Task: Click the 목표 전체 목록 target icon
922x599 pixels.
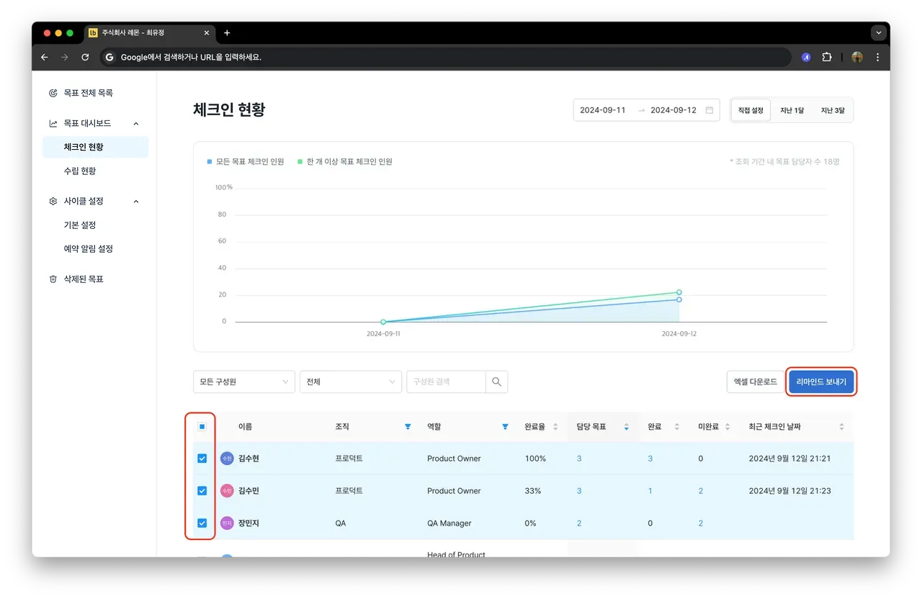Action: tap(53, 93)
